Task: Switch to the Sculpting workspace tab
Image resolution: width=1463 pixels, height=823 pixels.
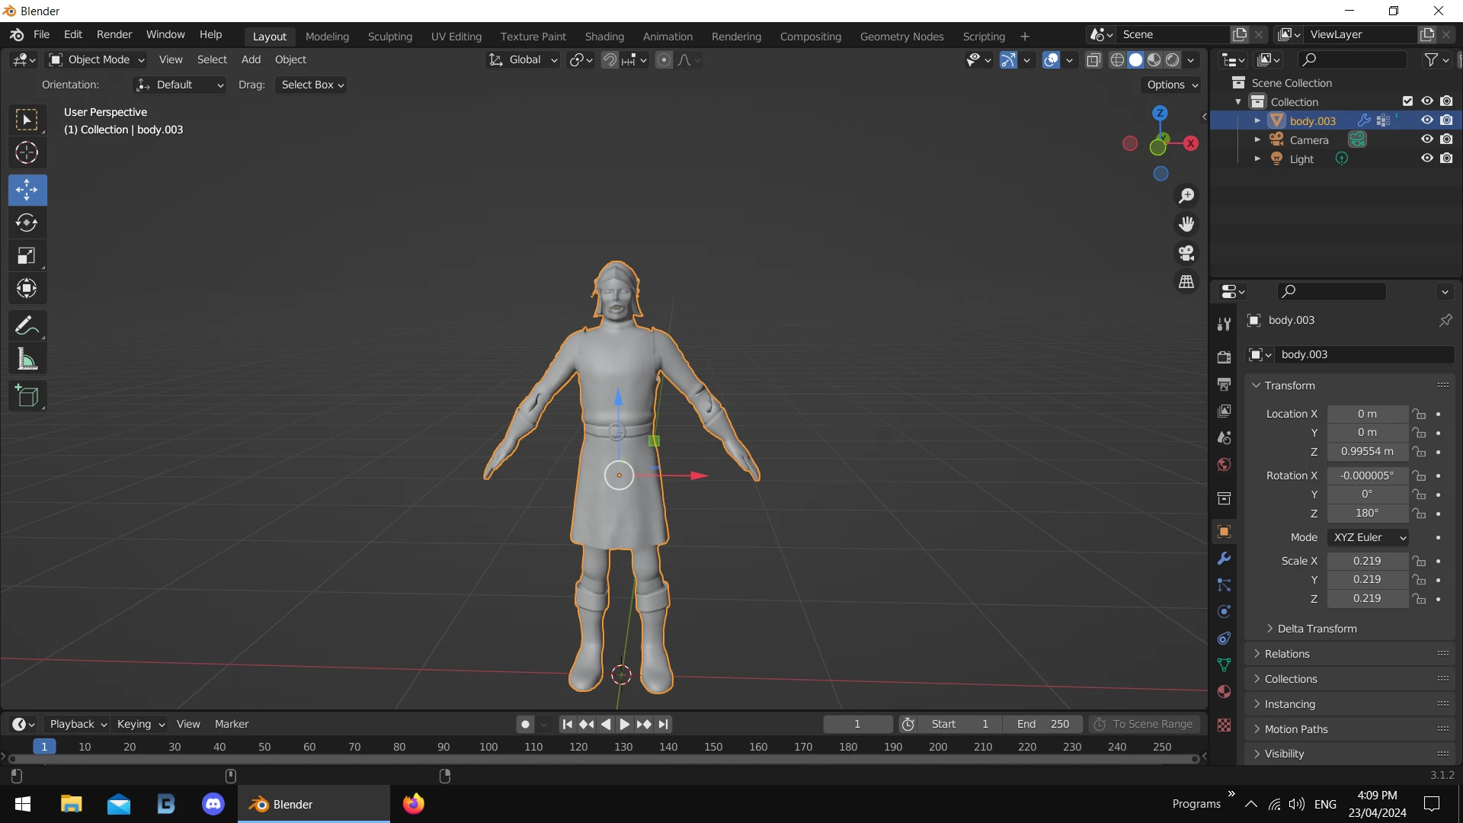Action: click(389, 36)
